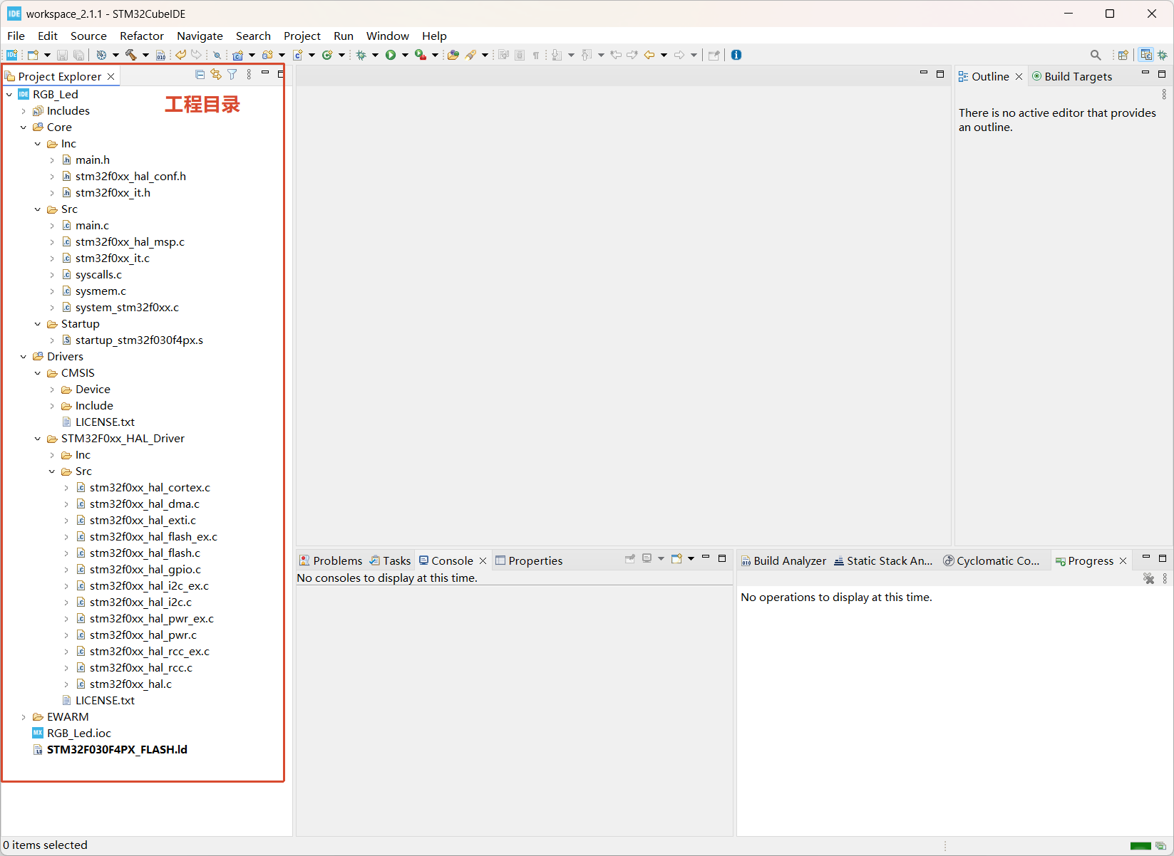Screen dimensions: 1174x856
Task: Collapse the STM32F0xx_HAL_Driver folder
Action: click(38, 438)
